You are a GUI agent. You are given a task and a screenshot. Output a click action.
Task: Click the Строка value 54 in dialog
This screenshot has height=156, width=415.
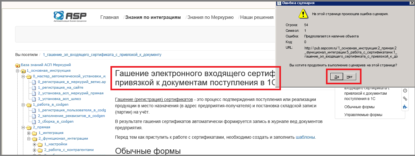(x=306, y=25)
